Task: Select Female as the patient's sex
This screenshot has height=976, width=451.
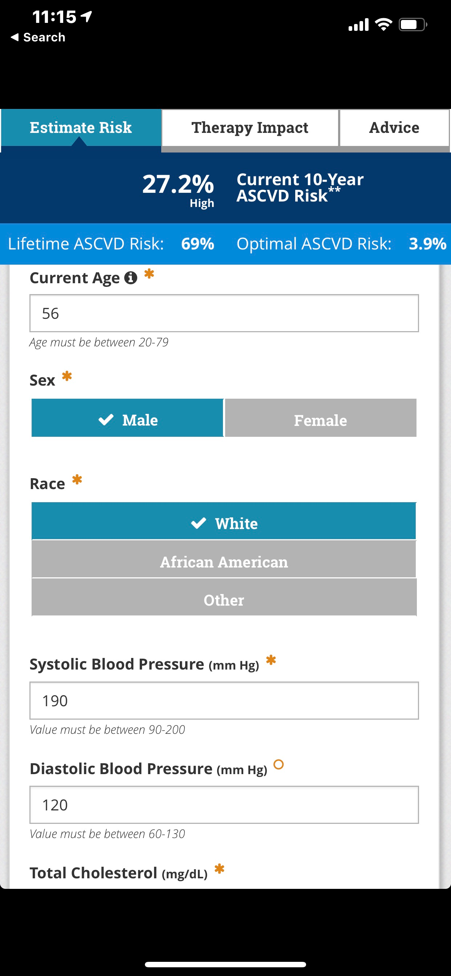Action: tap(320, 419)
